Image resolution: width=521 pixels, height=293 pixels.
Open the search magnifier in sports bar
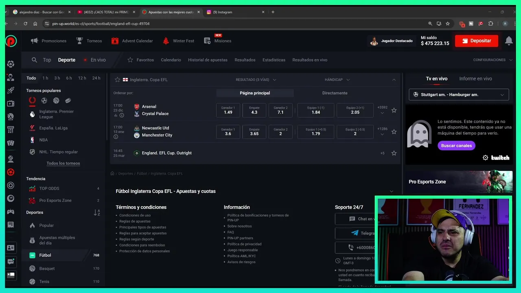[35, 60]
